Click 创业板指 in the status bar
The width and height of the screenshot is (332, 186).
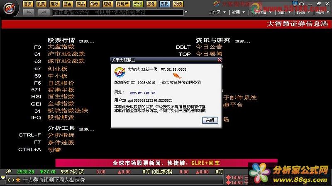(162, 172)
